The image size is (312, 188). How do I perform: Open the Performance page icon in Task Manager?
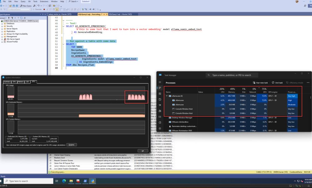click(160, 94)
